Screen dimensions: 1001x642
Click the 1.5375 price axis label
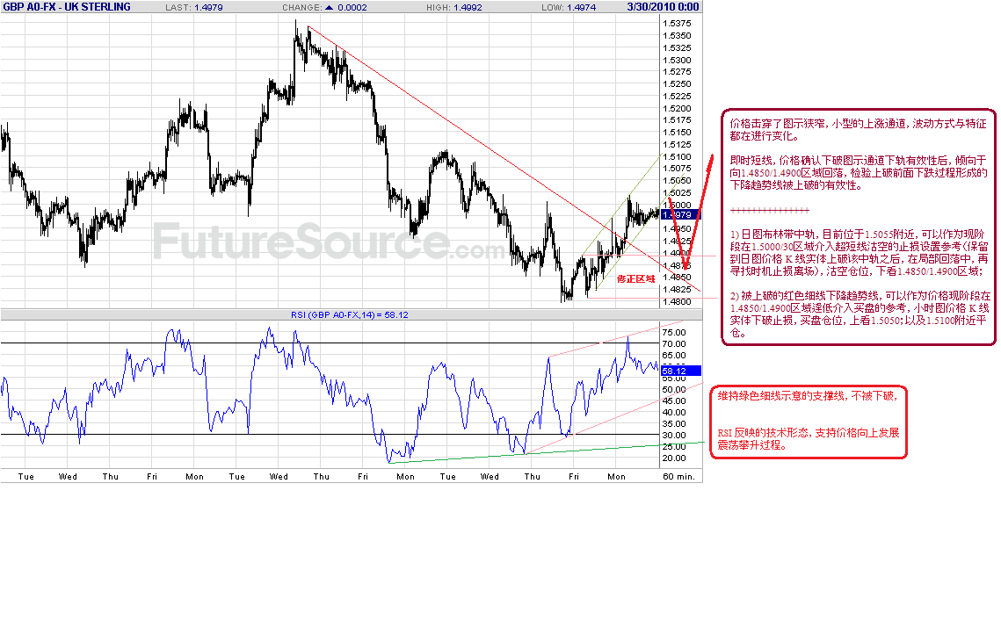[x=677, y=24]
